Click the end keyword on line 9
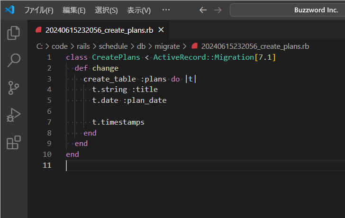This screenshot has height=218, width=345. point(81,144)
